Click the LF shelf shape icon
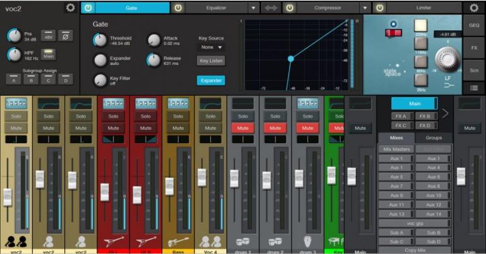486x254 pixels. pos(448,85)
